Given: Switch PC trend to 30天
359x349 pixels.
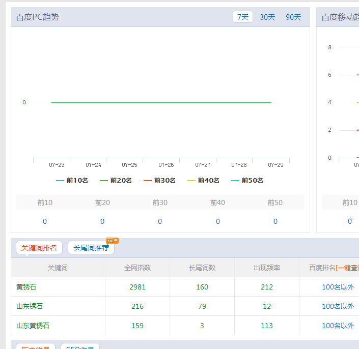Looking at the screenshot, I should coord(267,17).
